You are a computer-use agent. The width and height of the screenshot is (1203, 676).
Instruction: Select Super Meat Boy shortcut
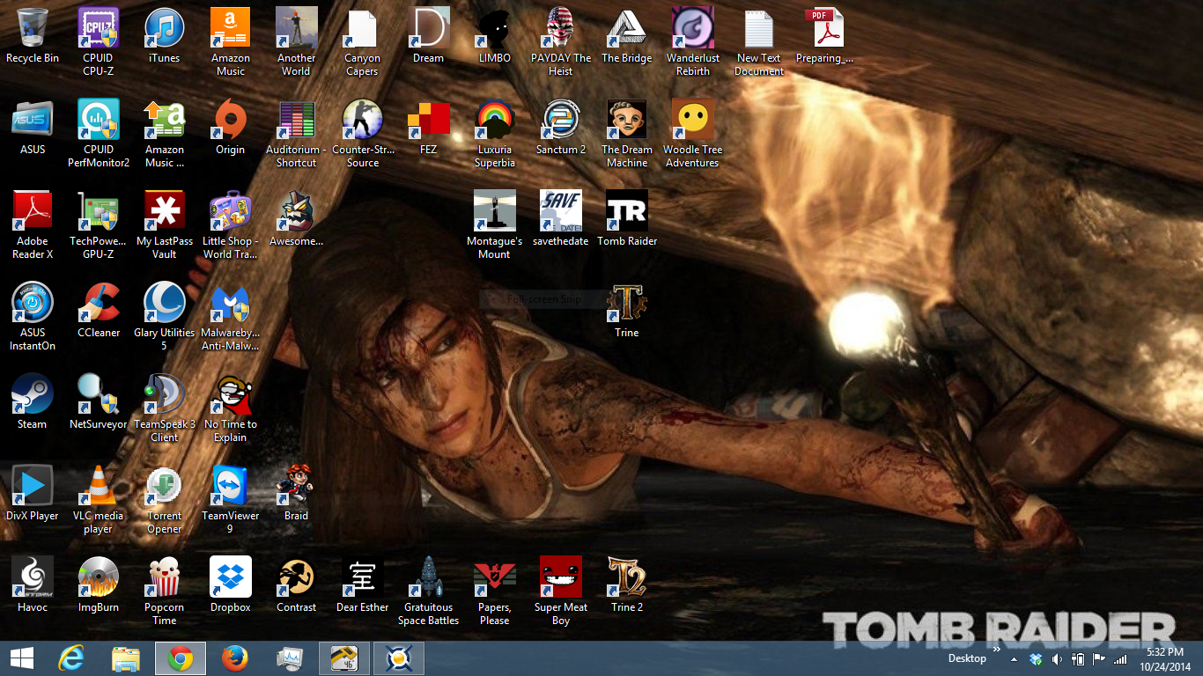561,577
